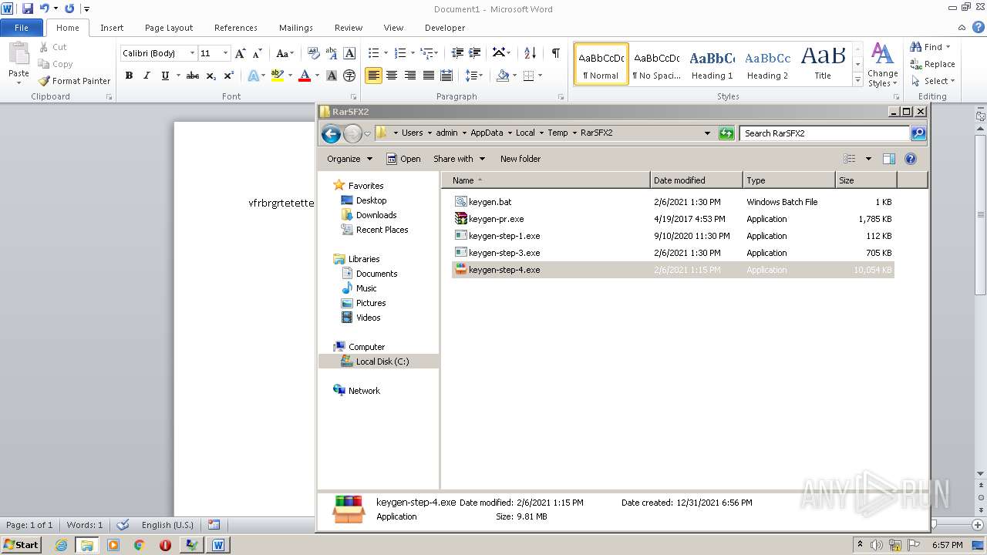Screen dimensions: 987x555
Task: Click Grow Font icon
Action: 241,53
